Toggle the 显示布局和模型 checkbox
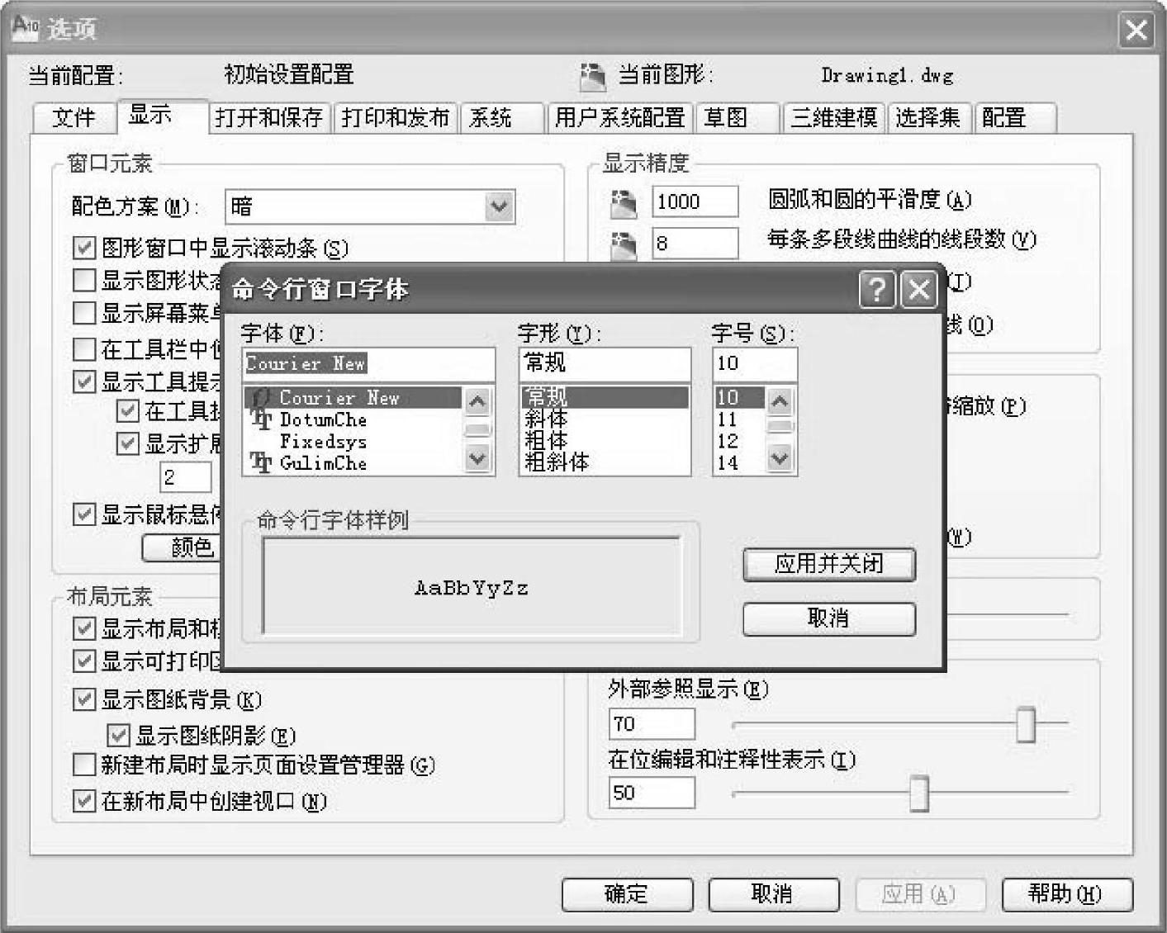1167x933 pixels. (84, 629)
